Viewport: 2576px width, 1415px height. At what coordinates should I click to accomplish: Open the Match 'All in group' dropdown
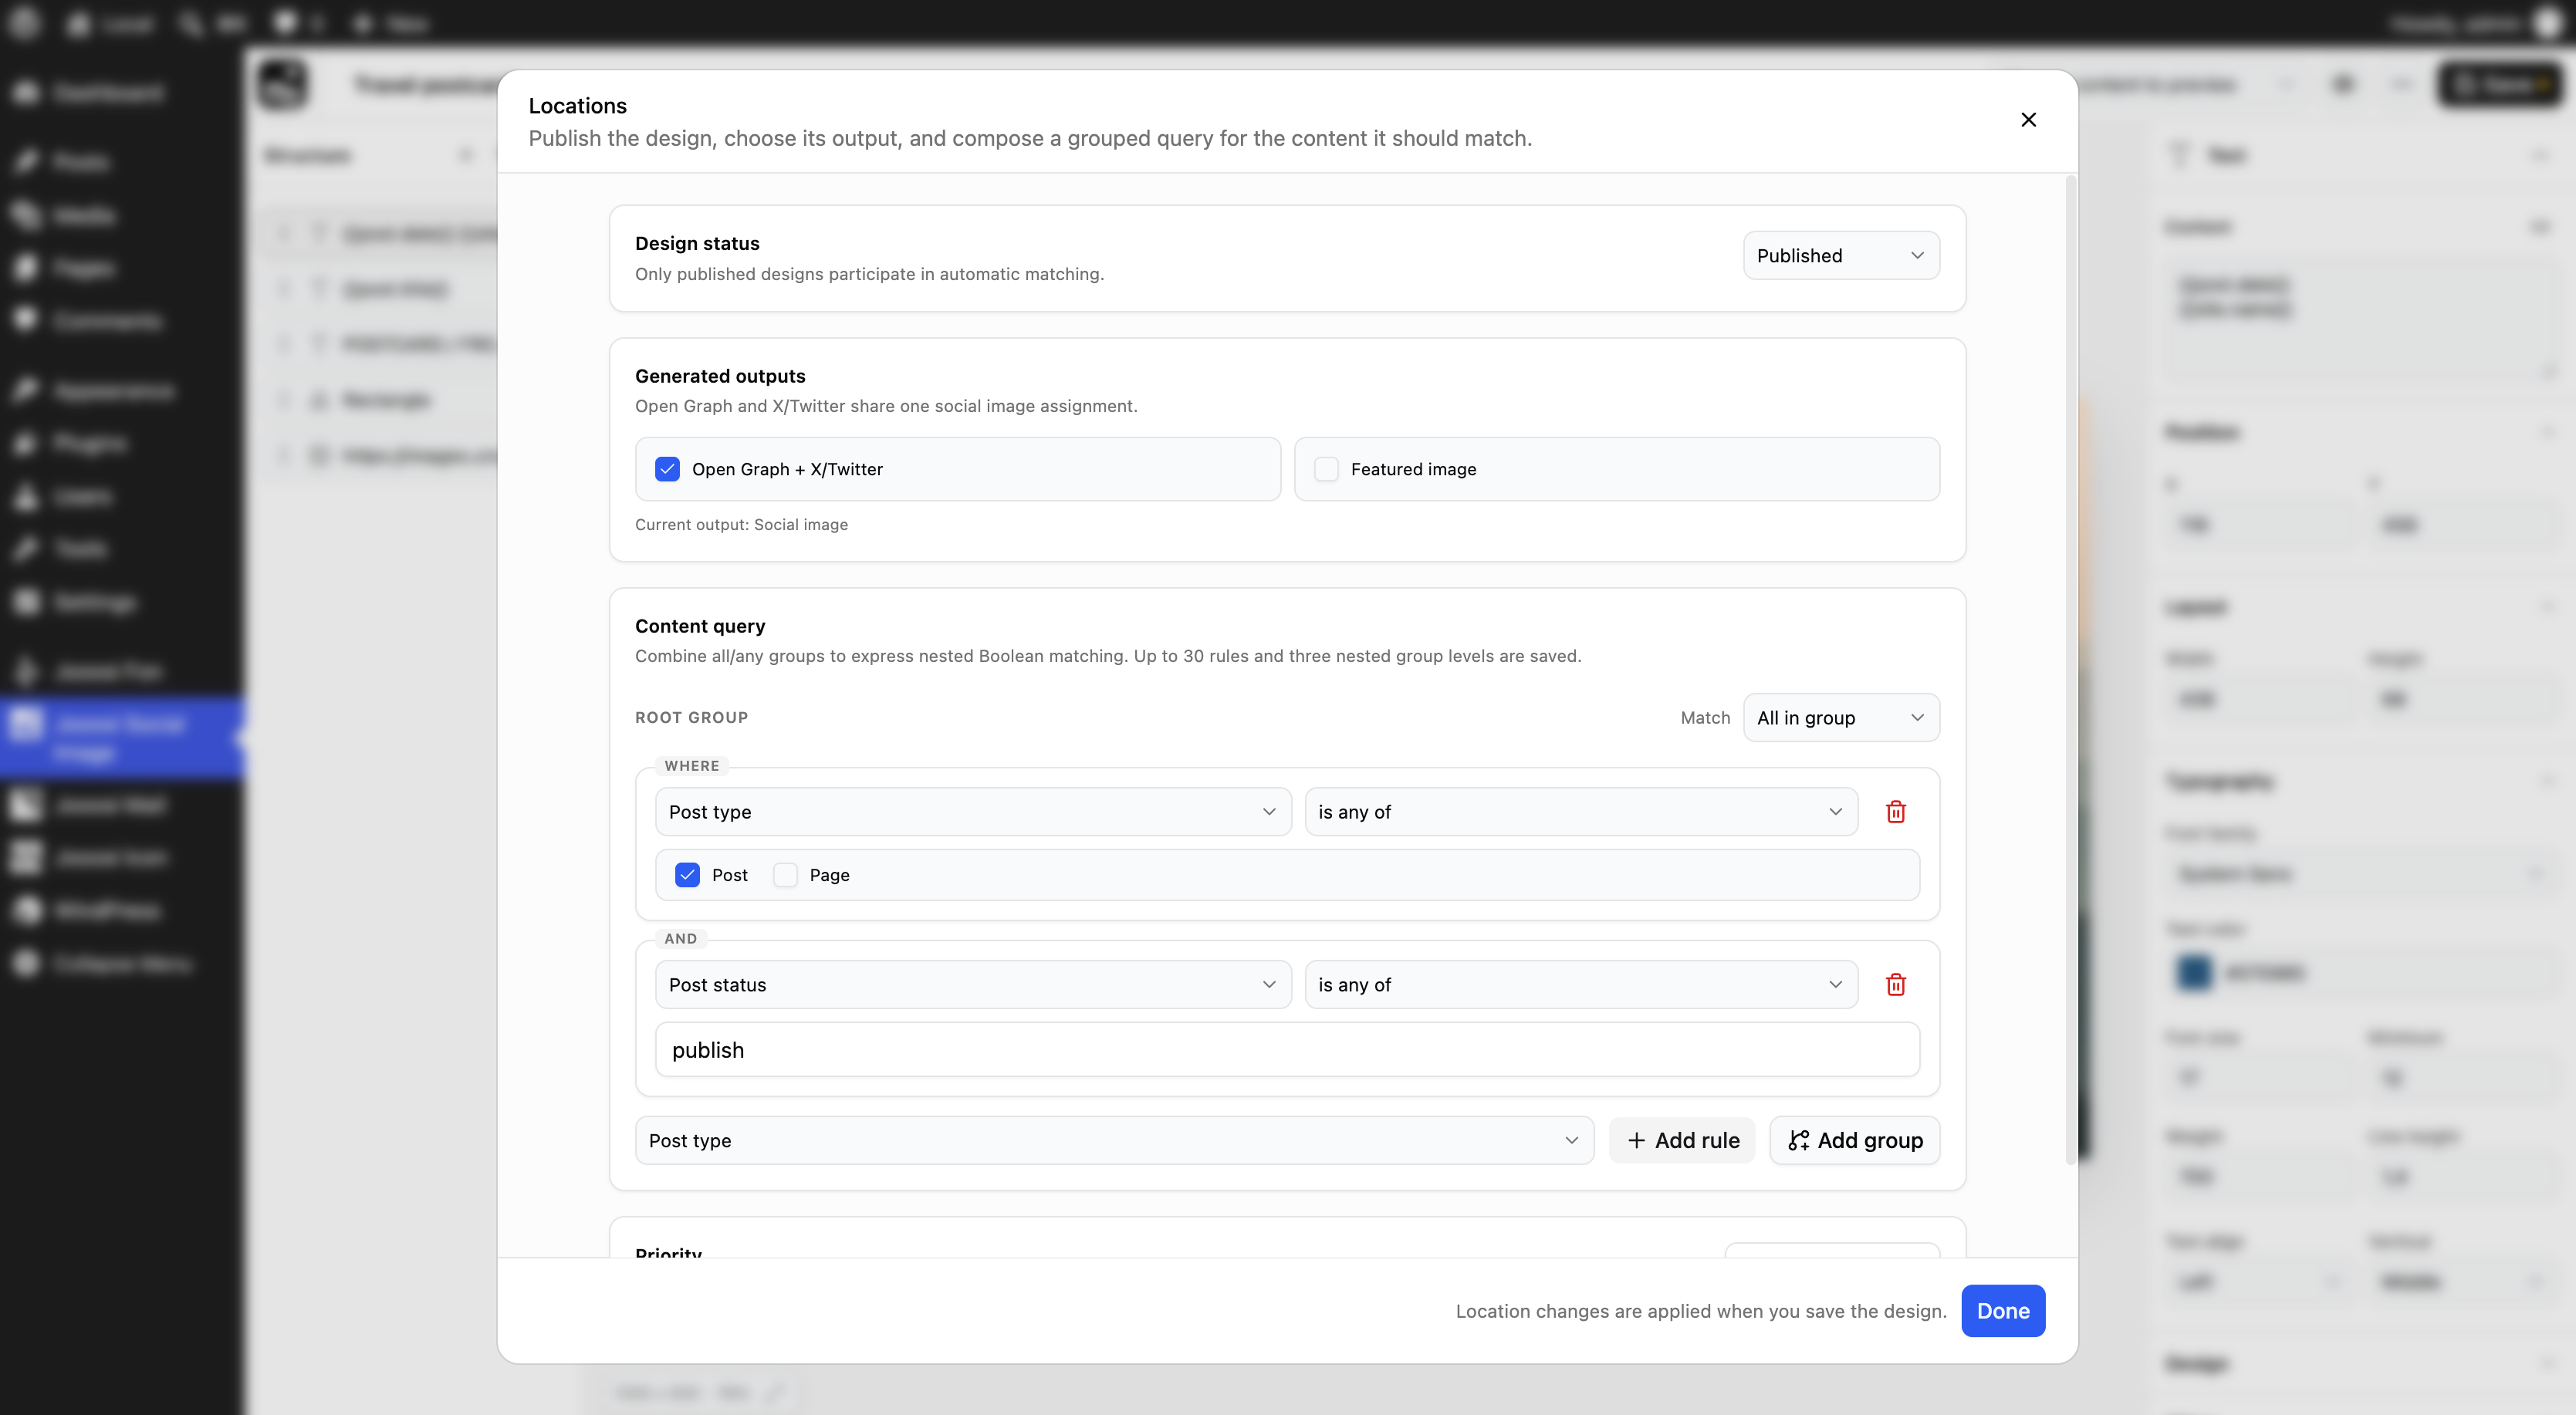tap(1841, 717)
